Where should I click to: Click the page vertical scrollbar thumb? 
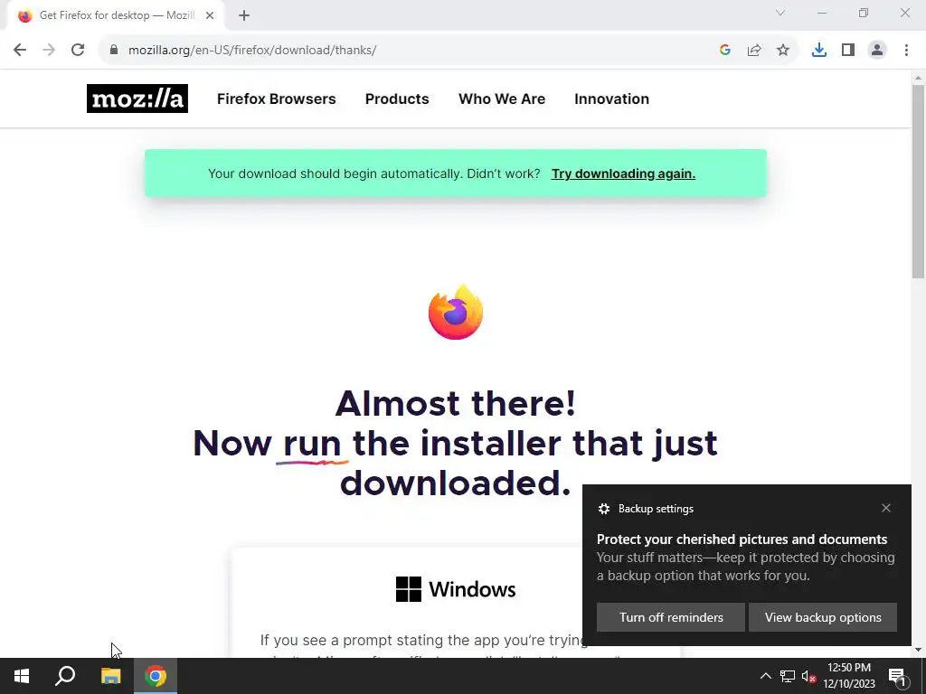coord(919,180)
